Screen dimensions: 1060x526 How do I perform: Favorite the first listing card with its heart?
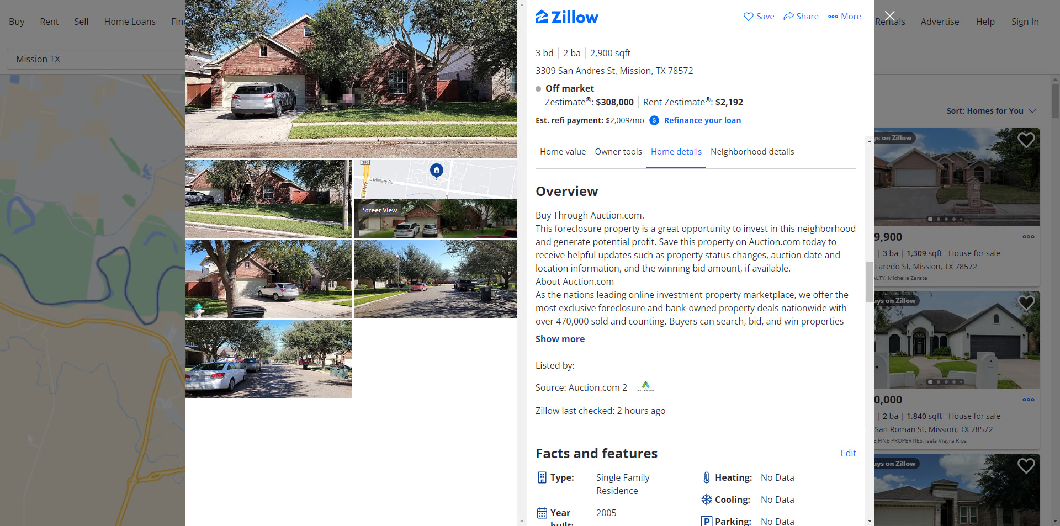1026,140
